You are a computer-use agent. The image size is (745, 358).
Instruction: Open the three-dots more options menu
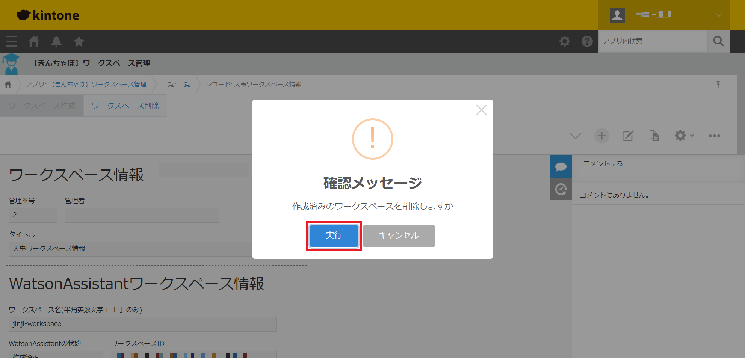(x=714, y=136)
